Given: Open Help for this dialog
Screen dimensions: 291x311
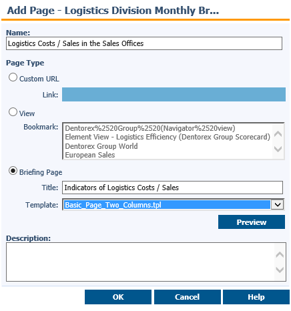Looking at the screenshot, I should click(x=256, y=297).
